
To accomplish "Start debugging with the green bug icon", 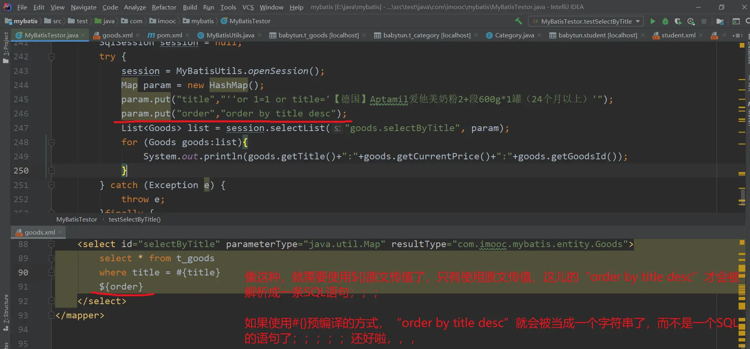I will coord(665,21).
